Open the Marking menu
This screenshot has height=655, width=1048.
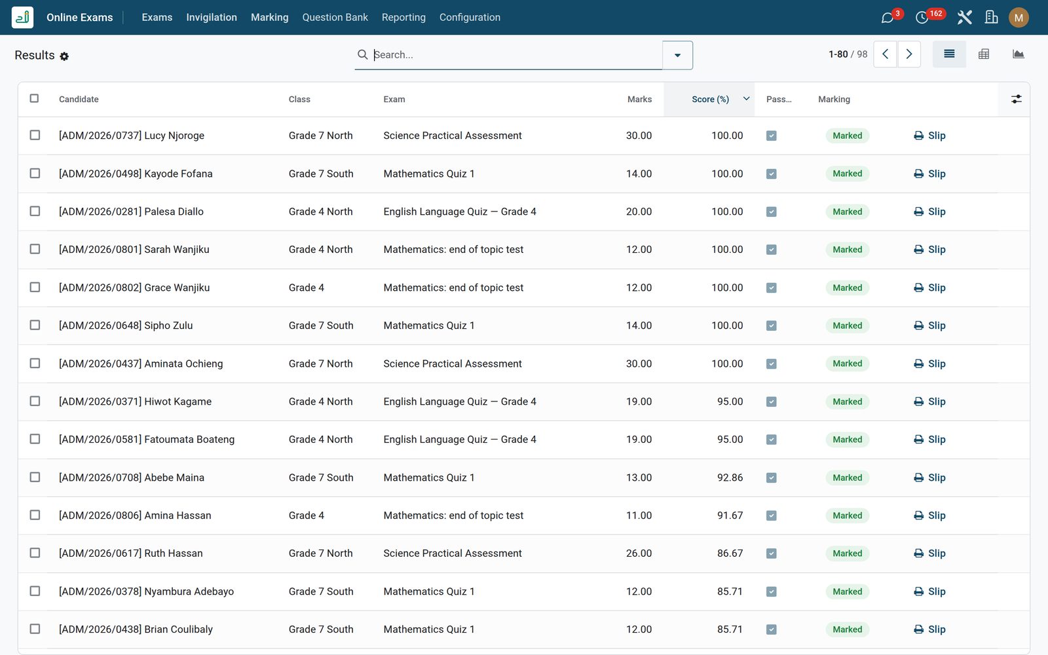270,18
